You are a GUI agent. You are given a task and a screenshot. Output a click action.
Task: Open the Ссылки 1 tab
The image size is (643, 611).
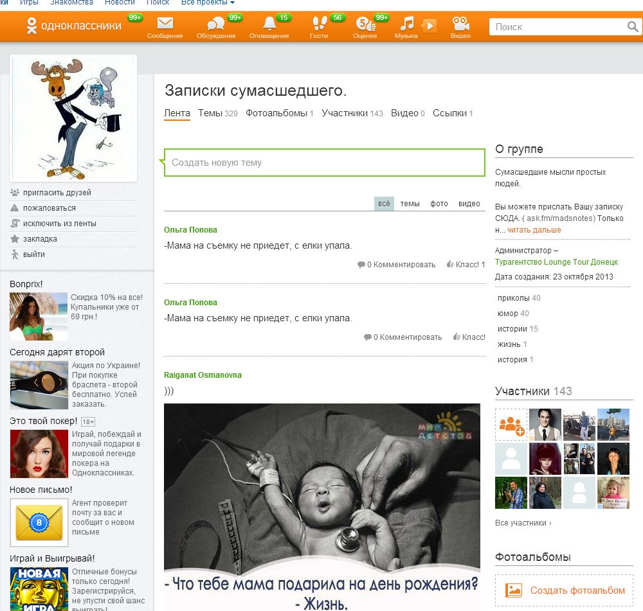(453, 113)
